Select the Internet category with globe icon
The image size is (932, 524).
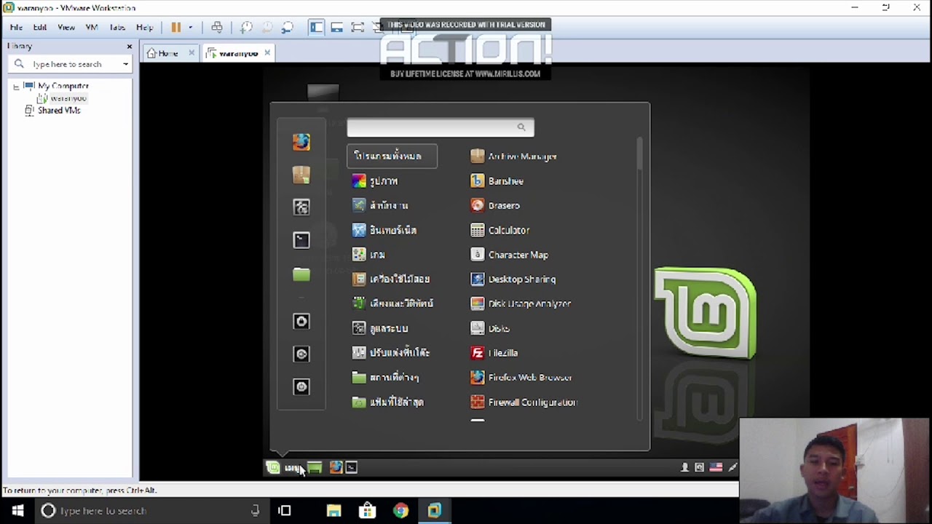[x=384, y=231]
